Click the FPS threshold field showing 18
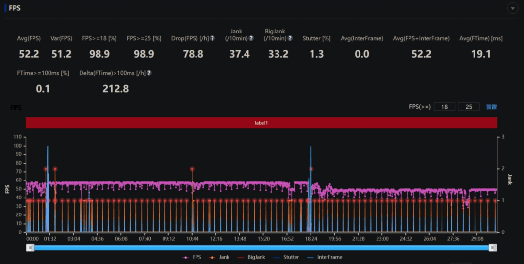Screen dimensions: 524x264 click(x=444, y=107)
